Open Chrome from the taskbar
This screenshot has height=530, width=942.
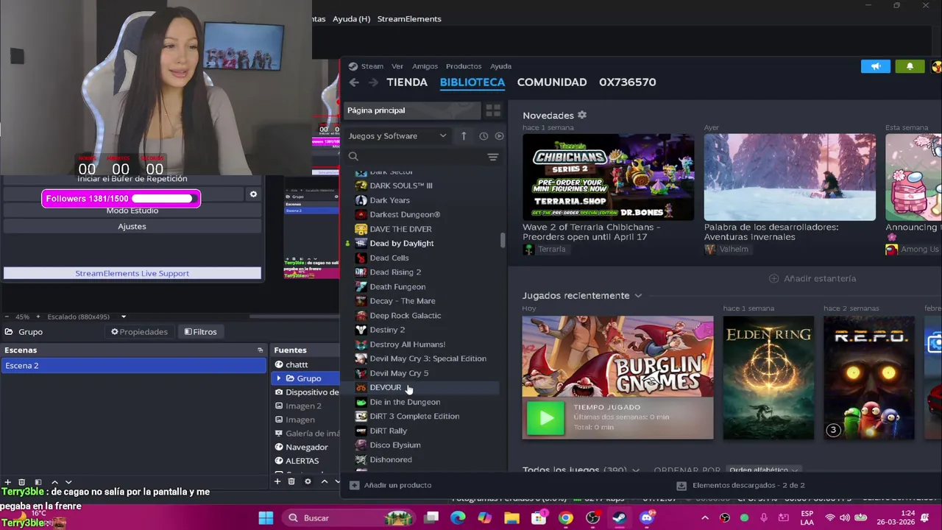point(565,518)
